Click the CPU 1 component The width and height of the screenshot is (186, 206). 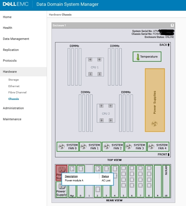click(95, 67)
